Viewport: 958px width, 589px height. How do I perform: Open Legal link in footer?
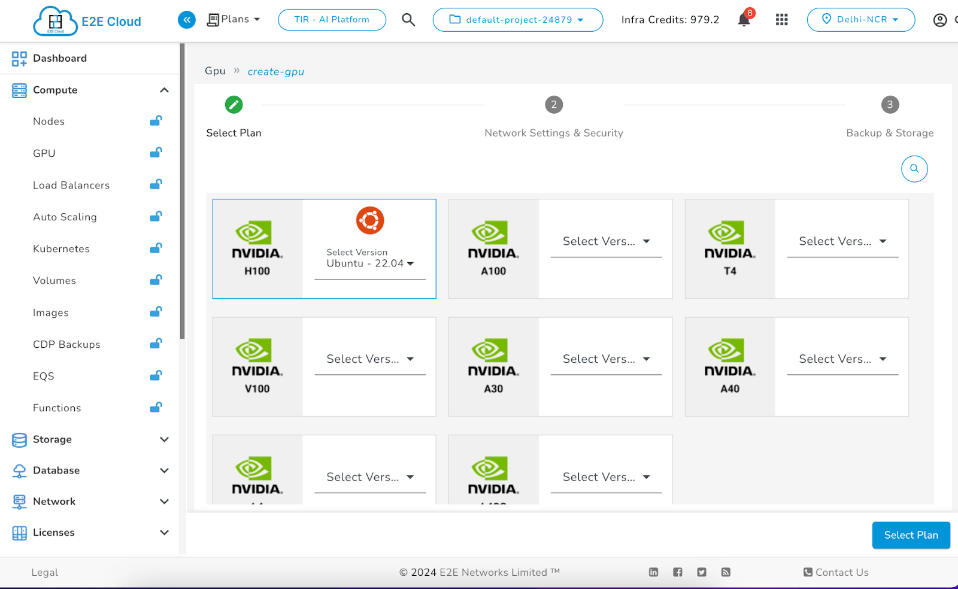point(45,573)
